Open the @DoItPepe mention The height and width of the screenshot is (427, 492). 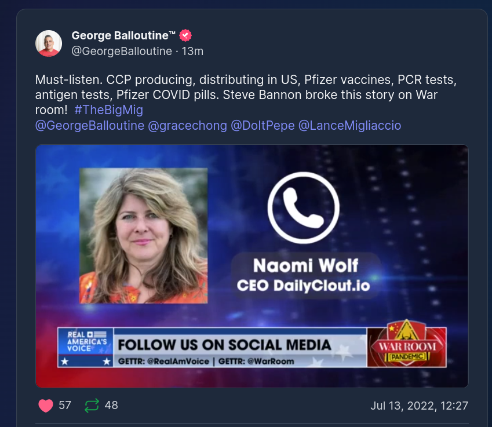tap(263, 126)
